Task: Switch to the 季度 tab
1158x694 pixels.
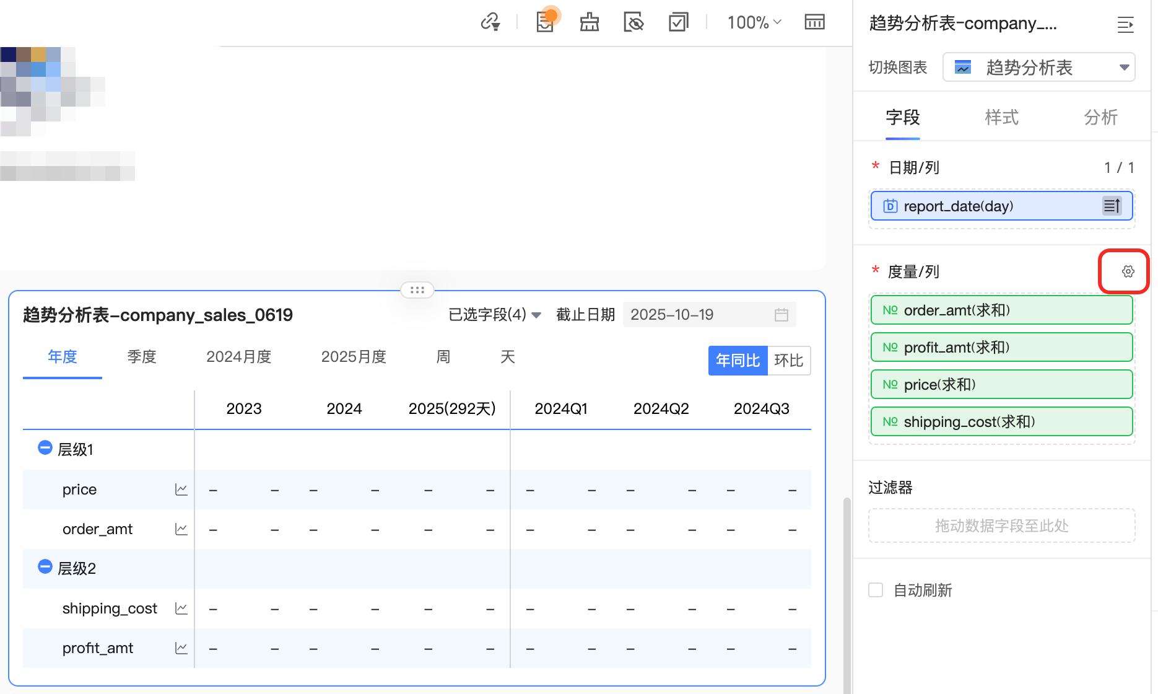Action: (x=141, y=357)
